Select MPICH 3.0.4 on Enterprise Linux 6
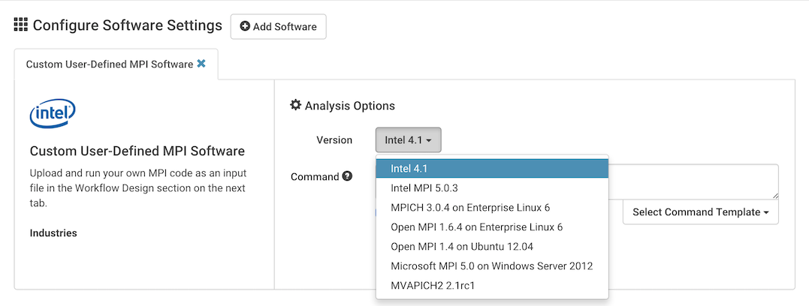The width and height of the screenshot is (809, 306). tap(491, 207)
